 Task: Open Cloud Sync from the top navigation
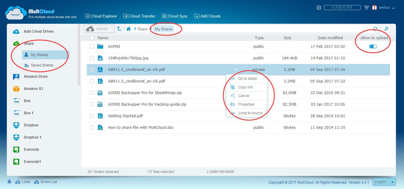[x=174, y=16]
